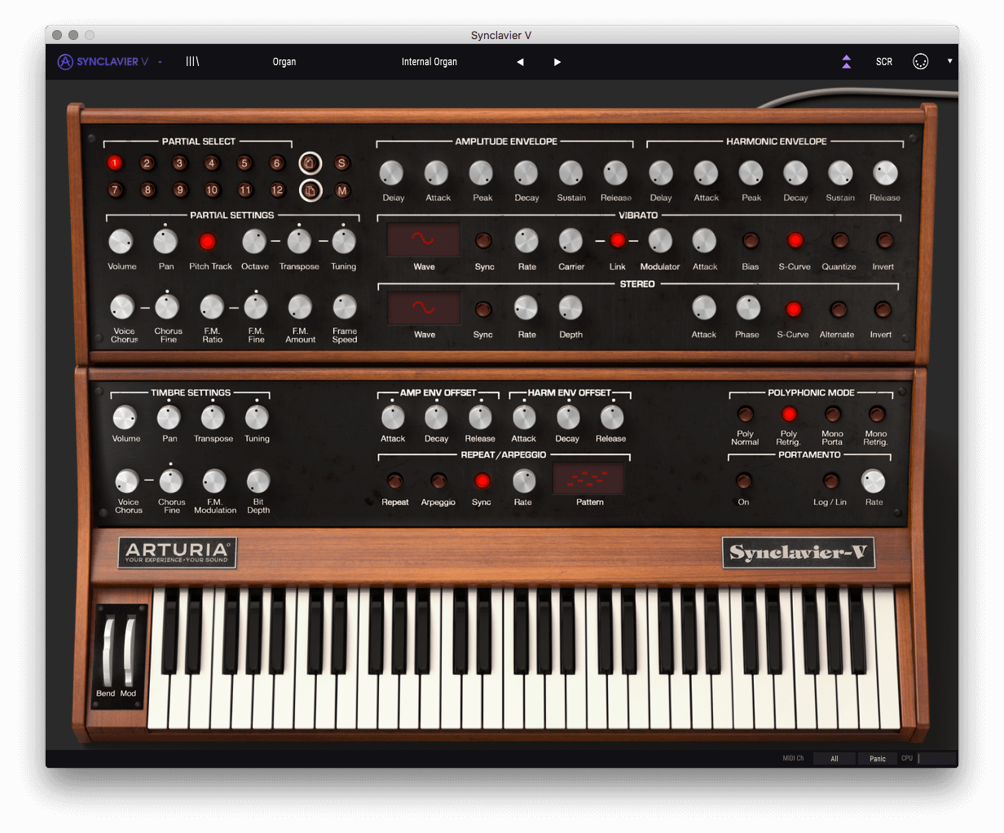The image size is (1004, 833).
Task: Toggle Vibrato Sync button
Action: (483, 241)
